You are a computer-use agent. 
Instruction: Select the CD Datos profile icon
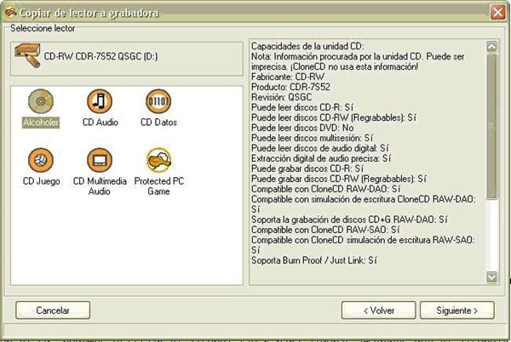pyautogui.click(x=158, y=101)
